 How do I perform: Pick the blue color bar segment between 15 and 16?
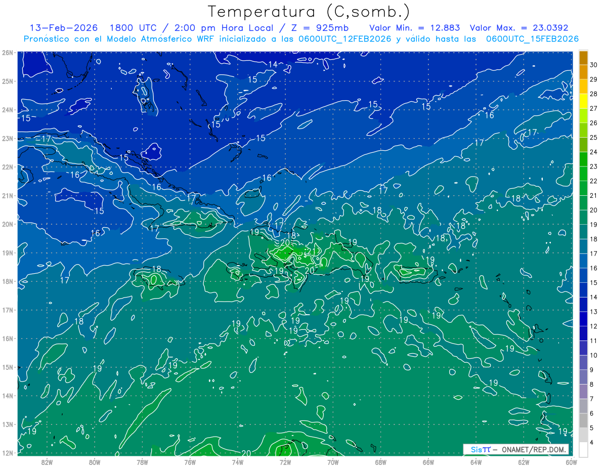coord(583,275)
